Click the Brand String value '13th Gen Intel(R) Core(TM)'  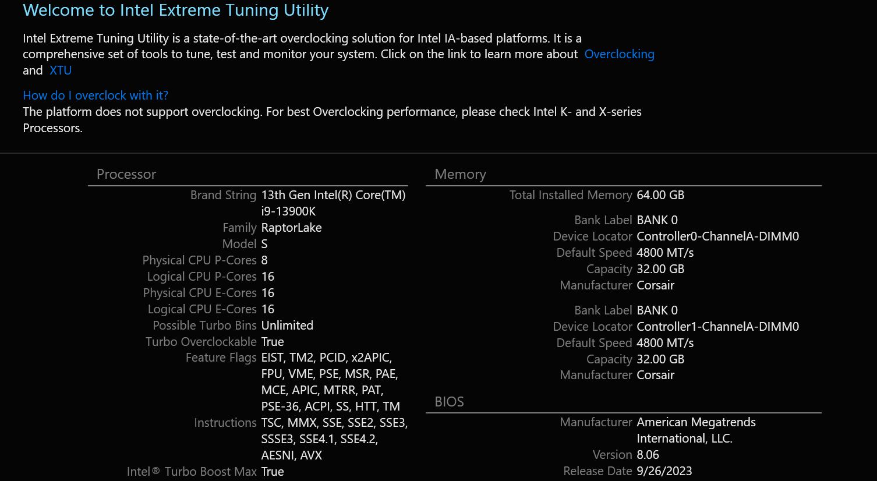pyautogui.click(x=333, y=195)
